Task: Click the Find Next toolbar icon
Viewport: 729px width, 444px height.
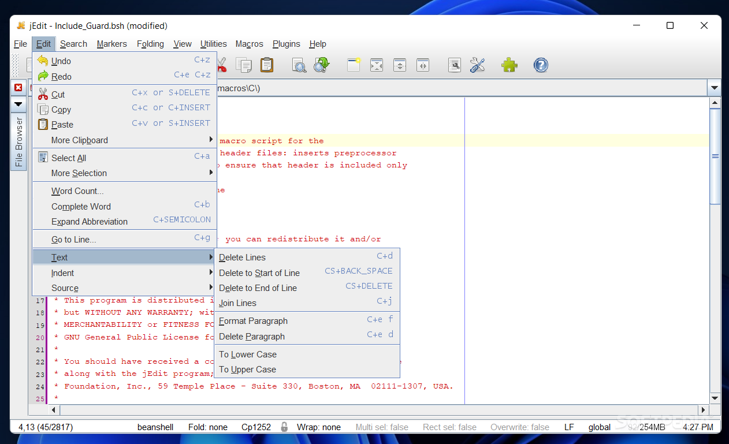Action: [321, 65]
